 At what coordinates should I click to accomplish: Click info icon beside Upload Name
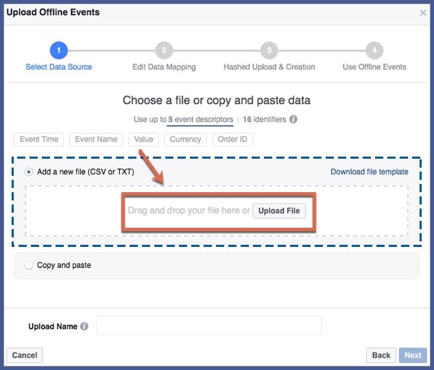[84, 326]
